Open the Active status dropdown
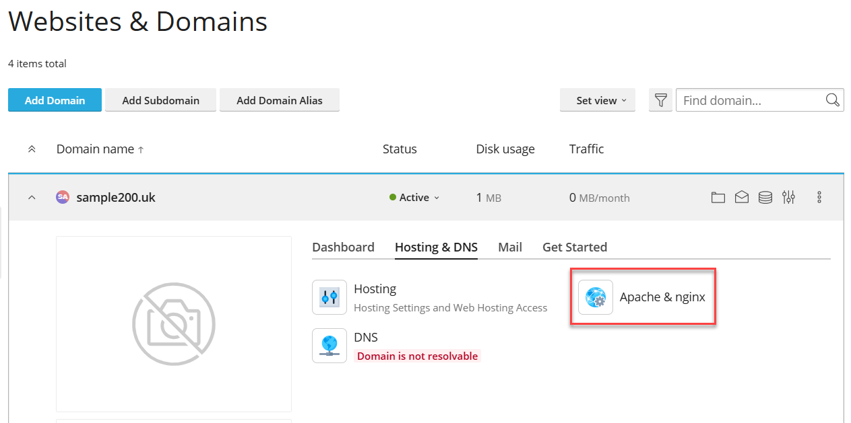 click(x=414, y=198)
